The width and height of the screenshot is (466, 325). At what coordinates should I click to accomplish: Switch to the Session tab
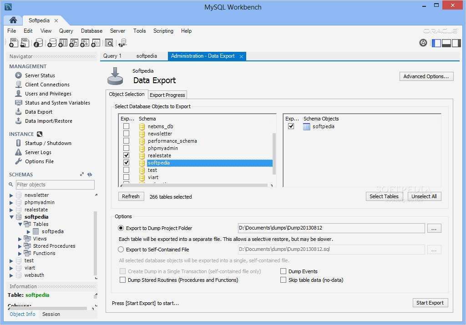pyautogui.click(x=51, y=314)
